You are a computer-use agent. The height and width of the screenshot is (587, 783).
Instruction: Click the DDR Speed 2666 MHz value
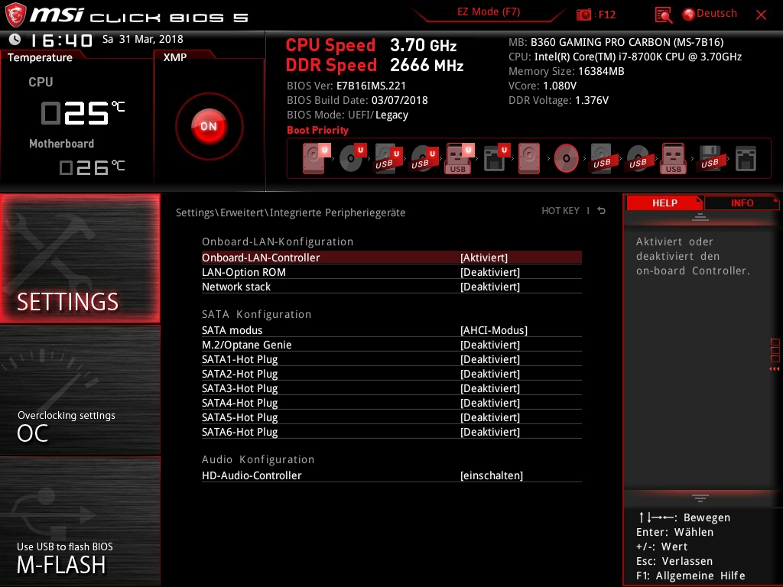tap(427, 65)
